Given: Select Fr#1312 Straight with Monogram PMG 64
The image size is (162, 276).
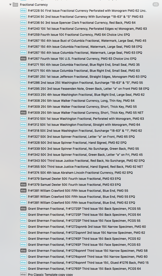Looking at the screenshot, I should pyautogui.click(x=84, y=124).
